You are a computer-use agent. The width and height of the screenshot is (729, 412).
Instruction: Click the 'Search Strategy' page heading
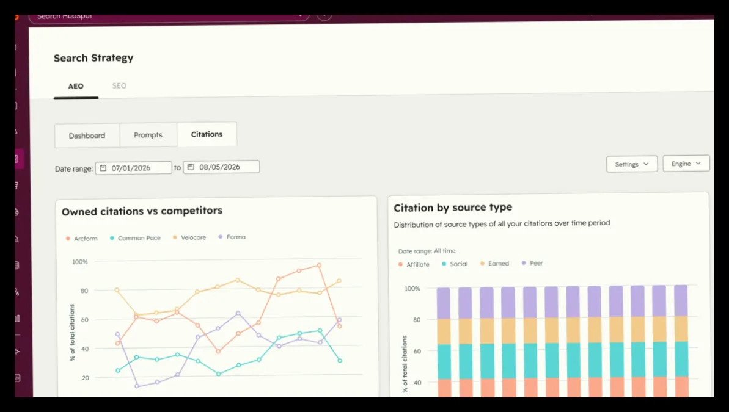93,58
